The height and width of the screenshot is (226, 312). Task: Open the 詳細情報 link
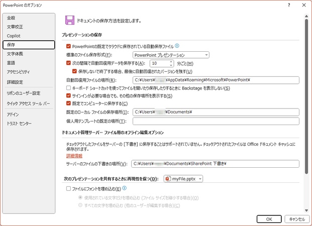pos(74,156)
